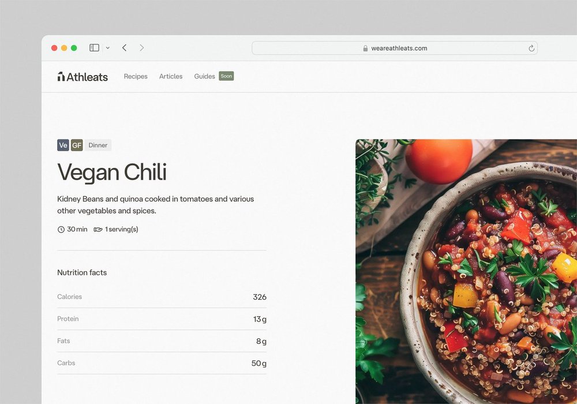Click the recipe description starting 'Kidney Beans and quinoa'
The height and width of the screenshot is (404, 577).
click(156, 204)
